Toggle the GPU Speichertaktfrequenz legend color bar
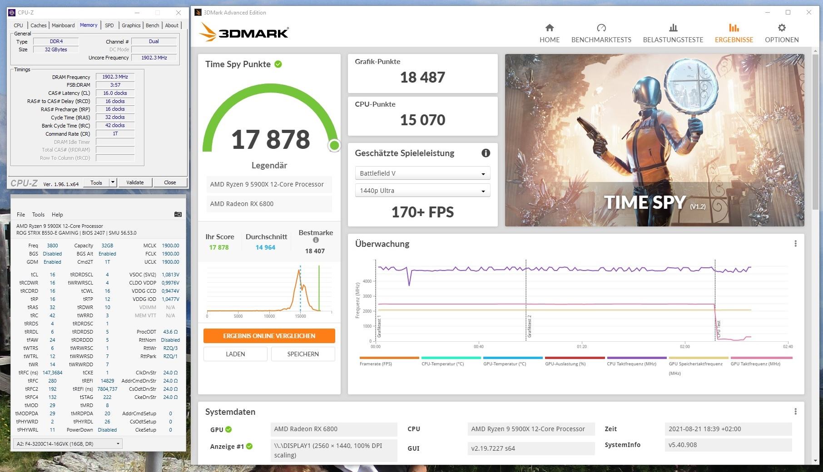This screenshot has height=472, width=823. pyautogui.click(x=698, y=358)
